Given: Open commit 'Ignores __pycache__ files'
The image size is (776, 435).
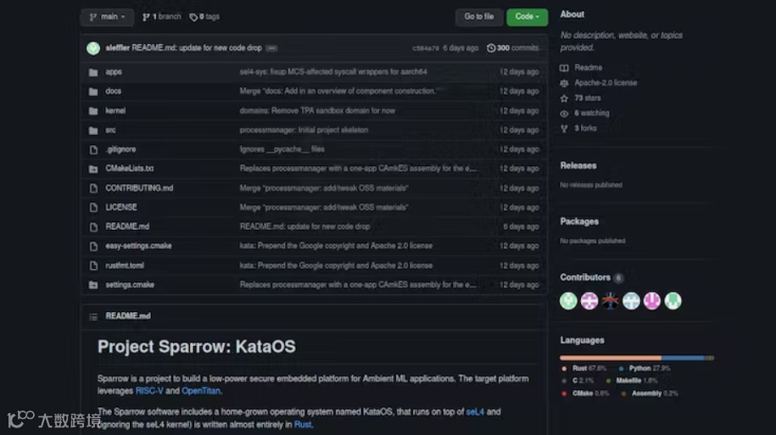Looking at the screenshot, I should 282,149.
